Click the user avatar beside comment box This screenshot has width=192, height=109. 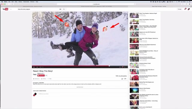click(35, 94)
